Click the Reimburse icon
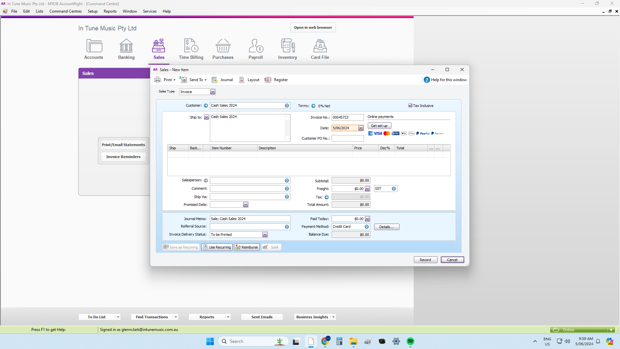 [x=246, y=247]
